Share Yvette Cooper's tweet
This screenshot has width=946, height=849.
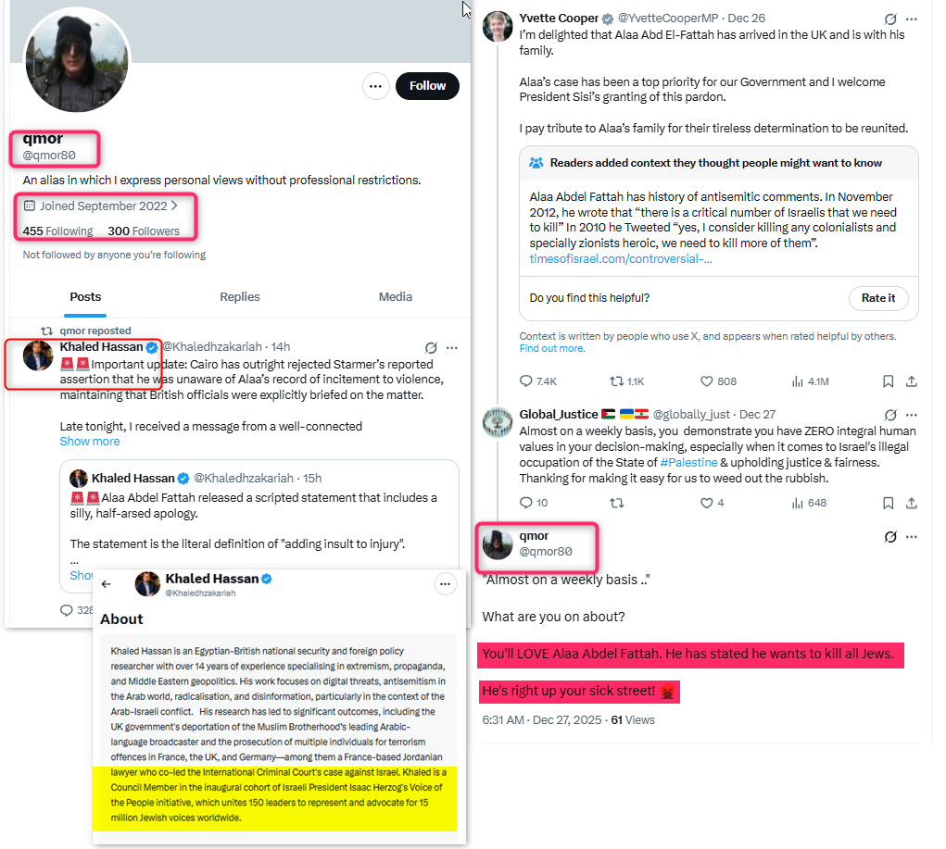[x=912, y=381]
